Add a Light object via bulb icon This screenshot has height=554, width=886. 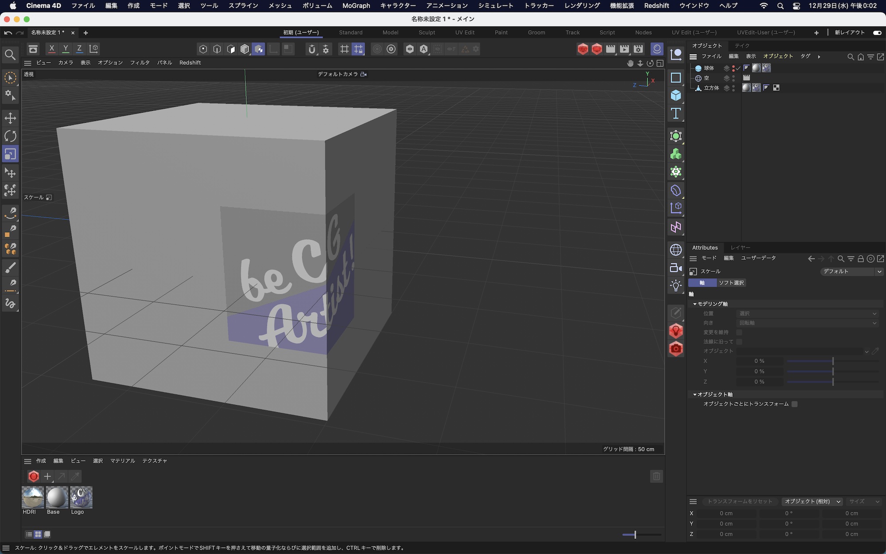pyautogui.click(x=676, y=286)
